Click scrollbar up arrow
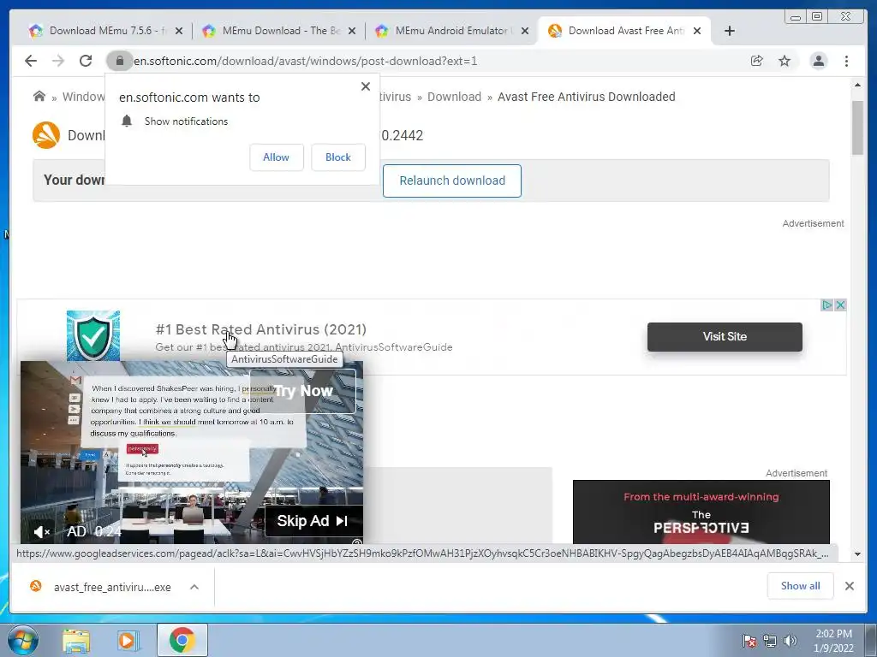The image size is (877, 657). pyautogui.click(x=857, y=85)
